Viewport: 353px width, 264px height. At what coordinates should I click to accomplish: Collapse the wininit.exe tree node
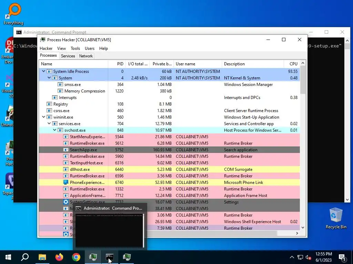click(x=43, y=117)
